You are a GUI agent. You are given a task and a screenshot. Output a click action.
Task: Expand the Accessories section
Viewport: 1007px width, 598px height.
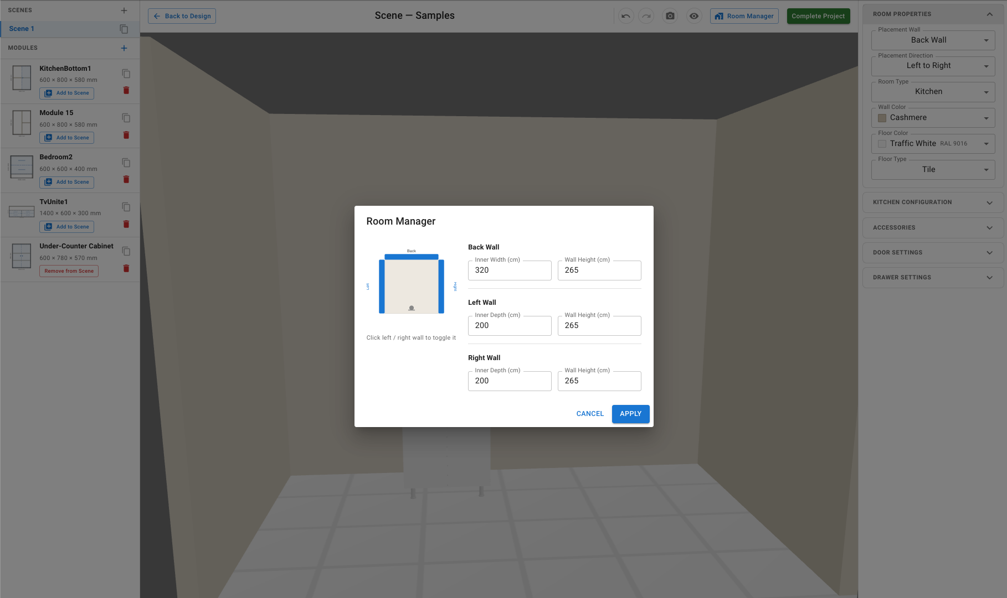coord(933,228)
